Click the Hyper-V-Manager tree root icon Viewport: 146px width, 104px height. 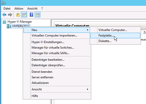(x=4, y=22)
